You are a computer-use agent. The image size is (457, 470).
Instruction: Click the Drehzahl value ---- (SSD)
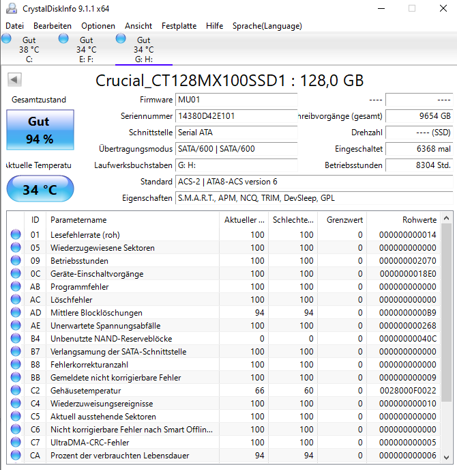(x=419, y=133)
